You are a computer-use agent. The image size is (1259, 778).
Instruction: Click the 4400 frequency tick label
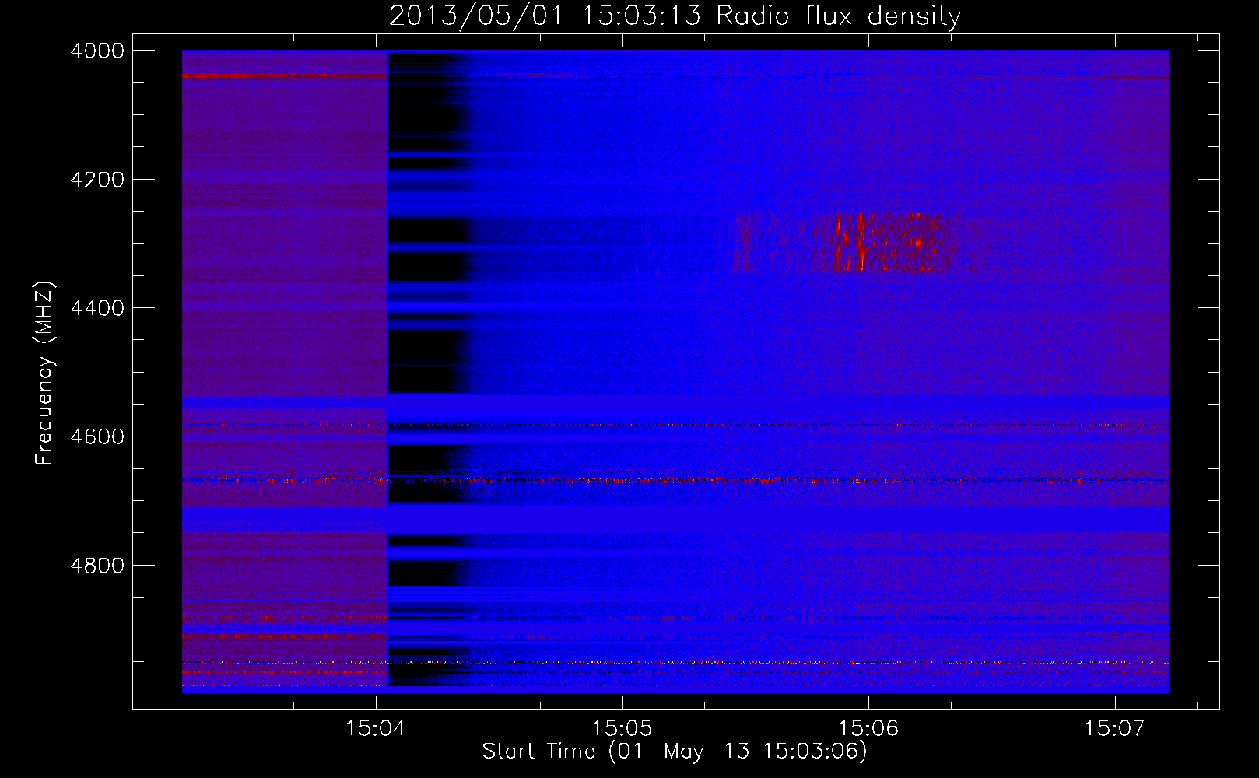97,308
